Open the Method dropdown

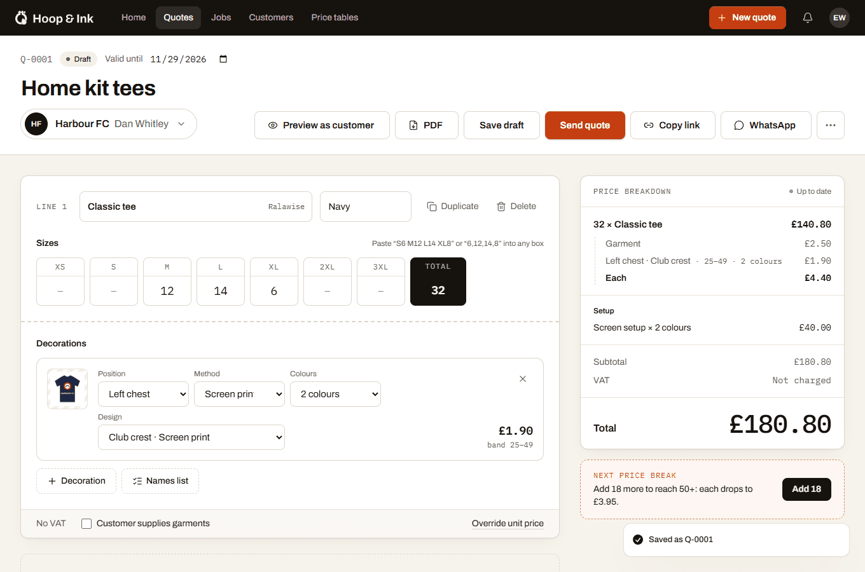tap(239, 394)
